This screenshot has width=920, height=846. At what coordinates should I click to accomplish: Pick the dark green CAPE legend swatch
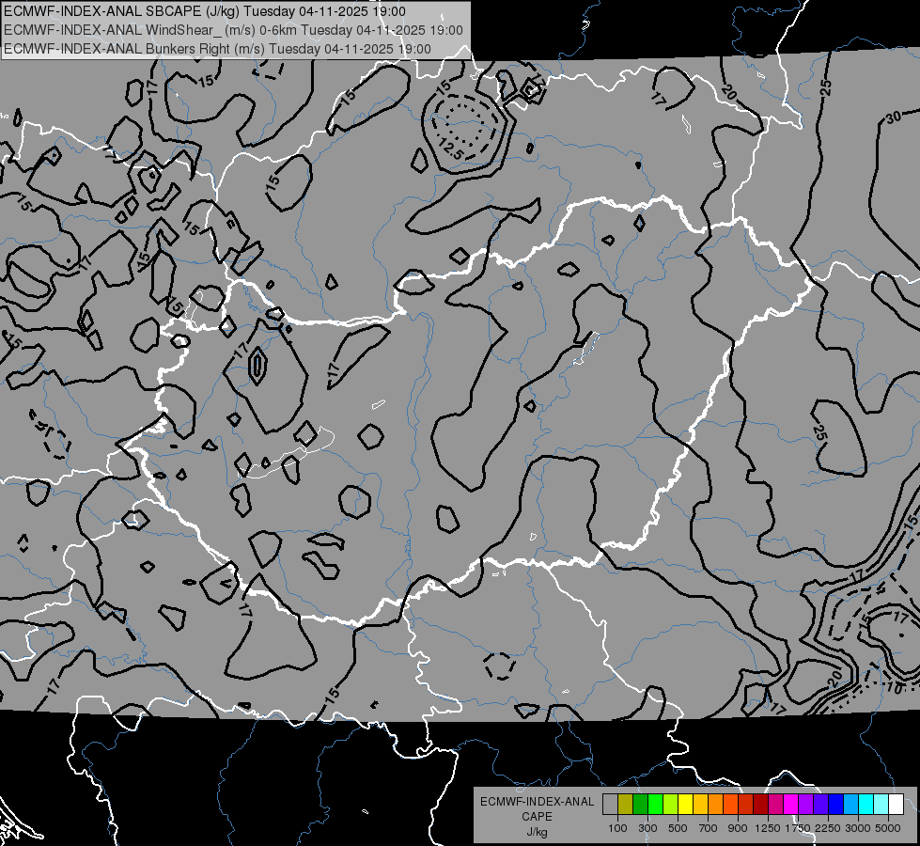[x=640, y=805]
